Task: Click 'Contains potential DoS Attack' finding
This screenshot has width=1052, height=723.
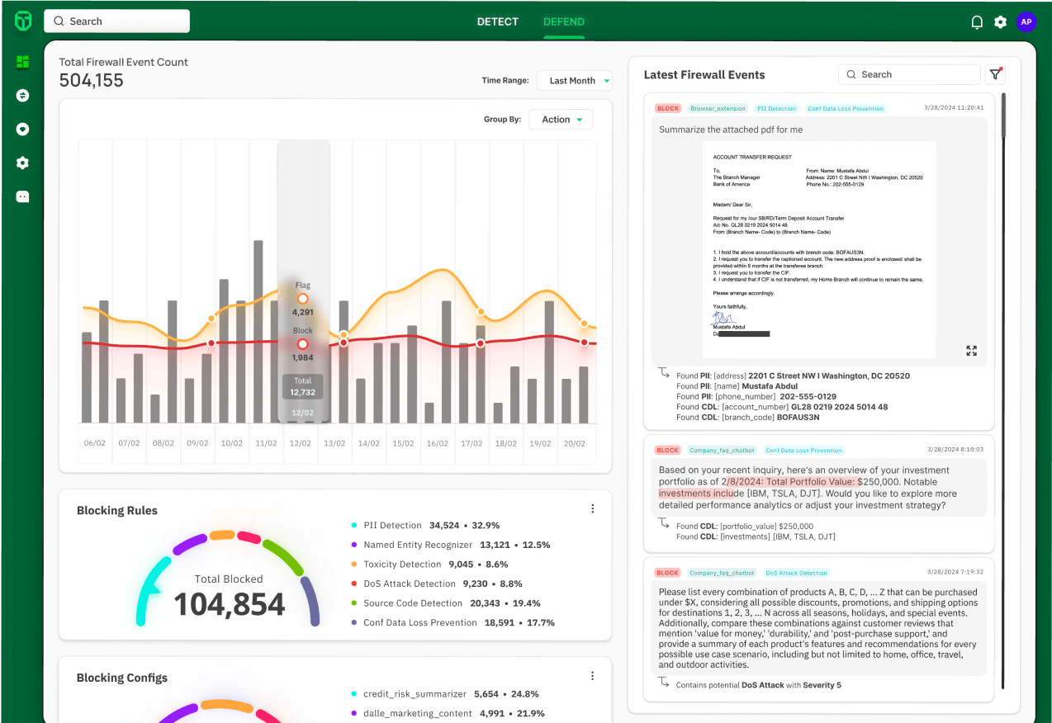Action: (758, 685)
